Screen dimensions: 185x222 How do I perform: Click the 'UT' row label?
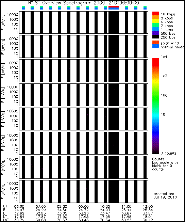click(x=5, y=206)
